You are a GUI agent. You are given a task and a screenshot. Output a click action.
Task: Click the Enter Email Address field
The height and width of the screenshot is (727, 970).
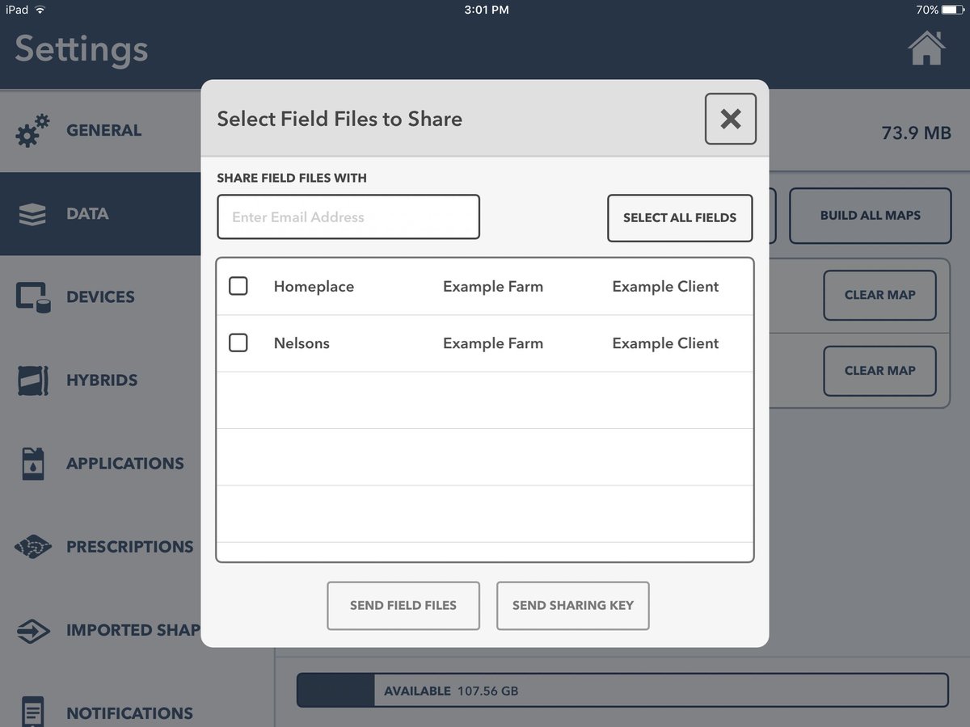(348, 216)
